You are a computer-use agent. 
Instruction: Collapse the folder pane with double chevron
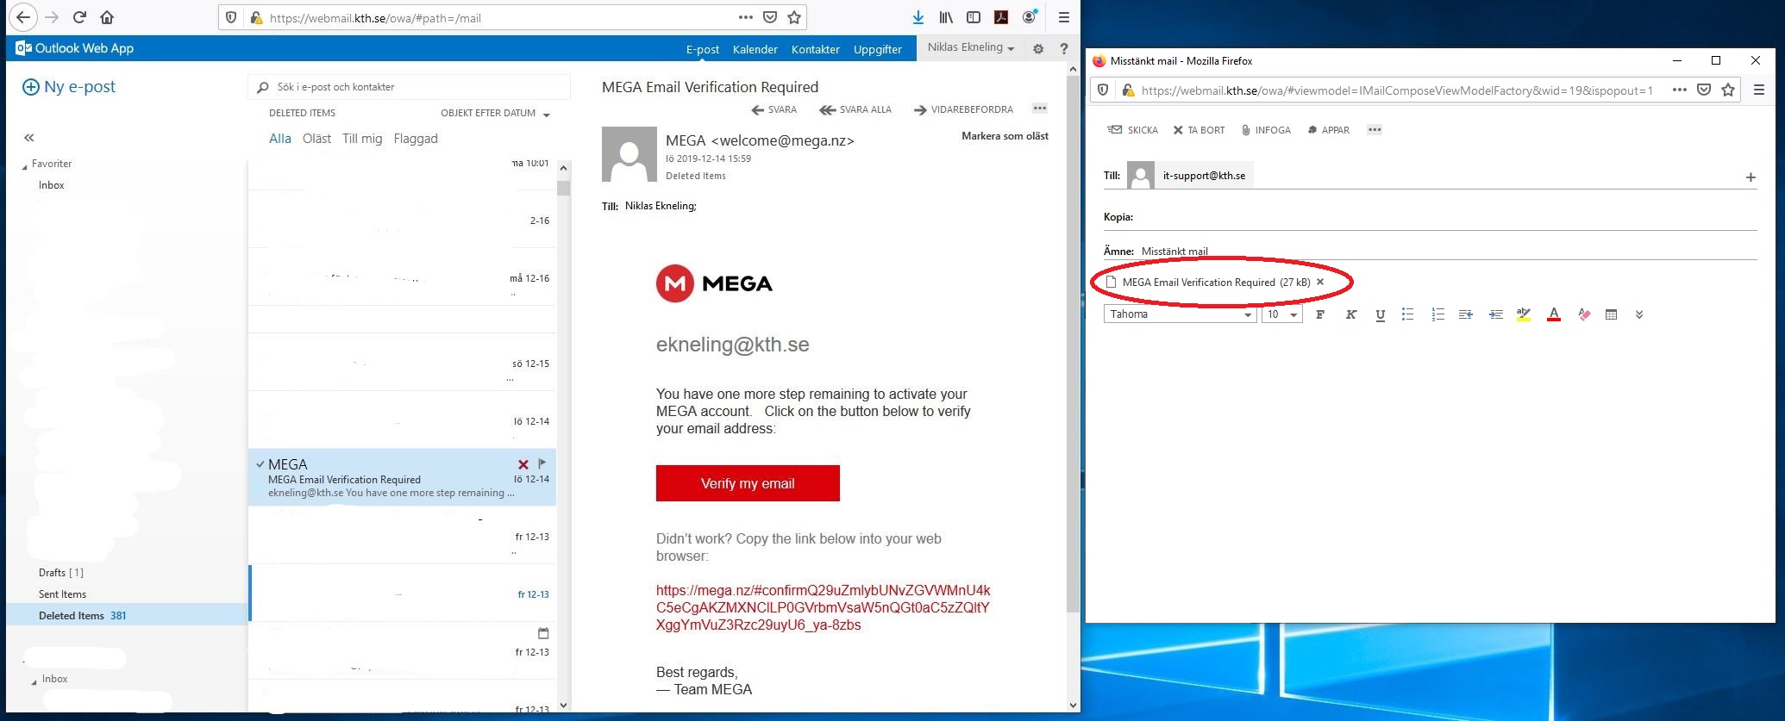click(x=29, y=138)
